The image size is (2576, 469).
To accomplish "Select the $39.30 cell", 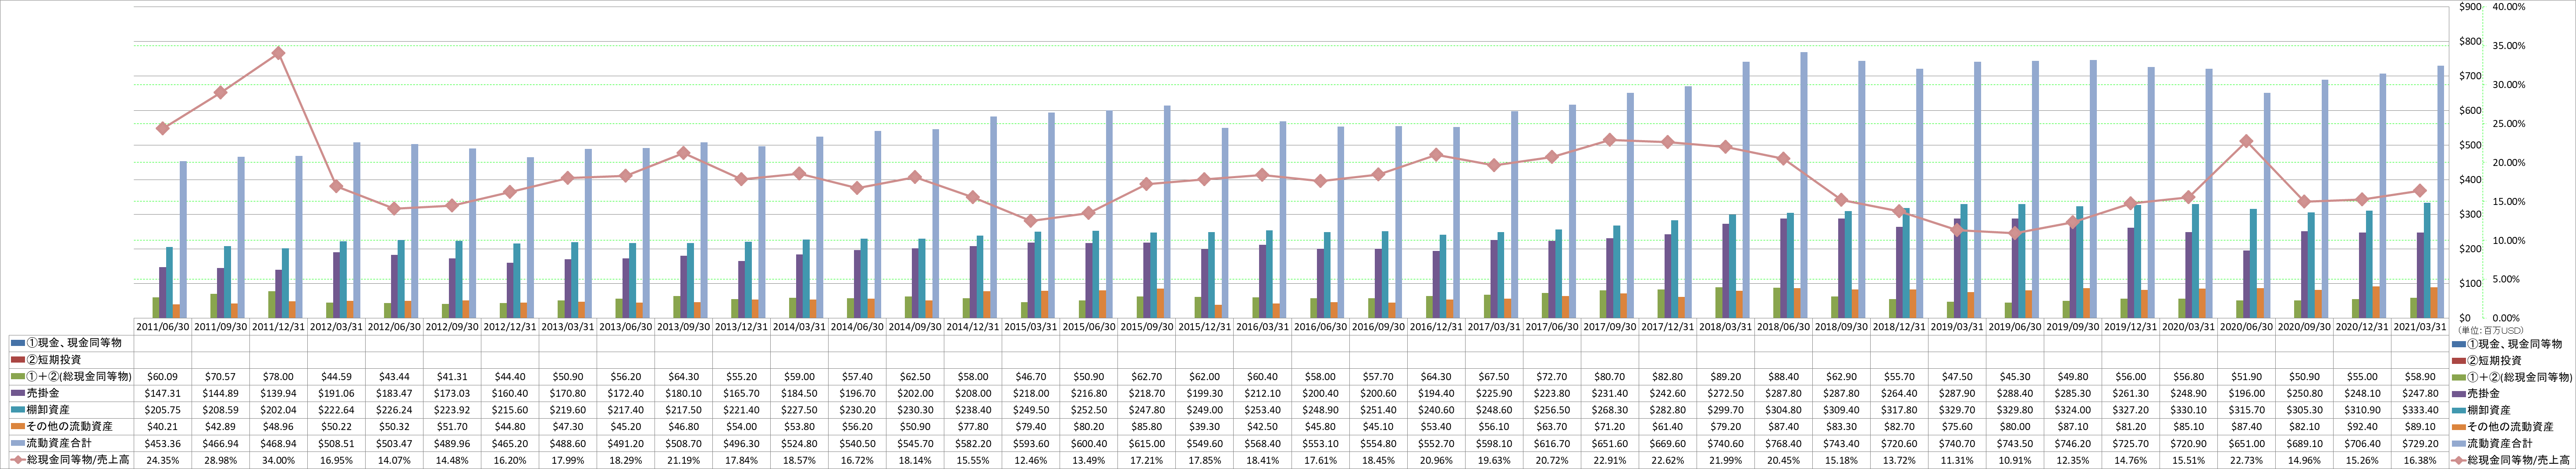I will [x=1205, y=426].
